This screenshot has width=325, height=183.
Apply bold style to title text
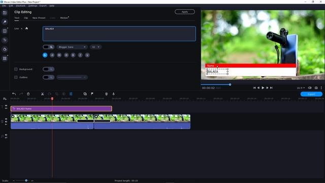[x=73, y=55]
